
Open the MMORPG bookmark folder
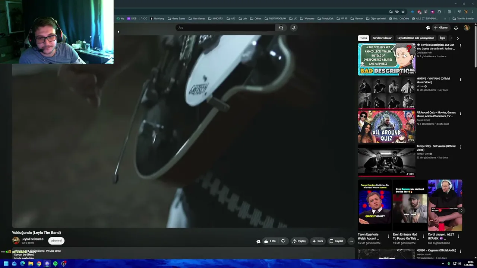[215, 19]
